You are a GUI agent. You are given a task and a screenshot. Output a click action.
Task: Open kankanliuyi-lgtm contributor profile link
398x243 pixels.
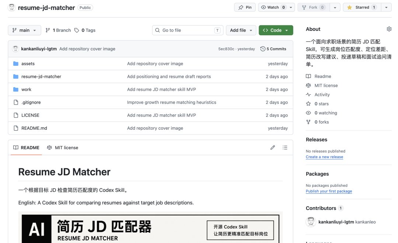[336, 222]
